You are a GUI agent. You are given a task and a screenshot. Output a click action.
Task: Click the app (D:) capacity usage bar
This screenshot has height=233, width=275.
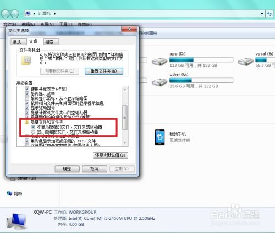pos(201,60)
